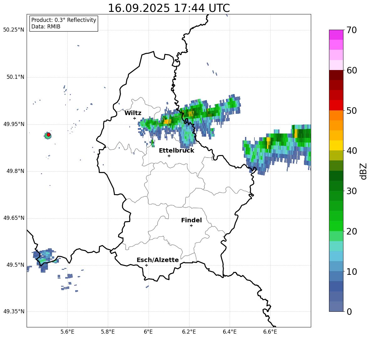Image resolution: width=371 pixels, height=338 pixels.
Task: Click the colorbar 20 tick label
Action: [351, 231]
